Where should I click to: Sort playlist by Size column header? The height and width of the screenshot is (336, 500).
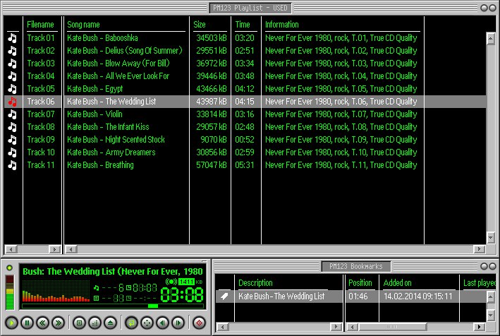pyautogui.click(x=200, y=25)
